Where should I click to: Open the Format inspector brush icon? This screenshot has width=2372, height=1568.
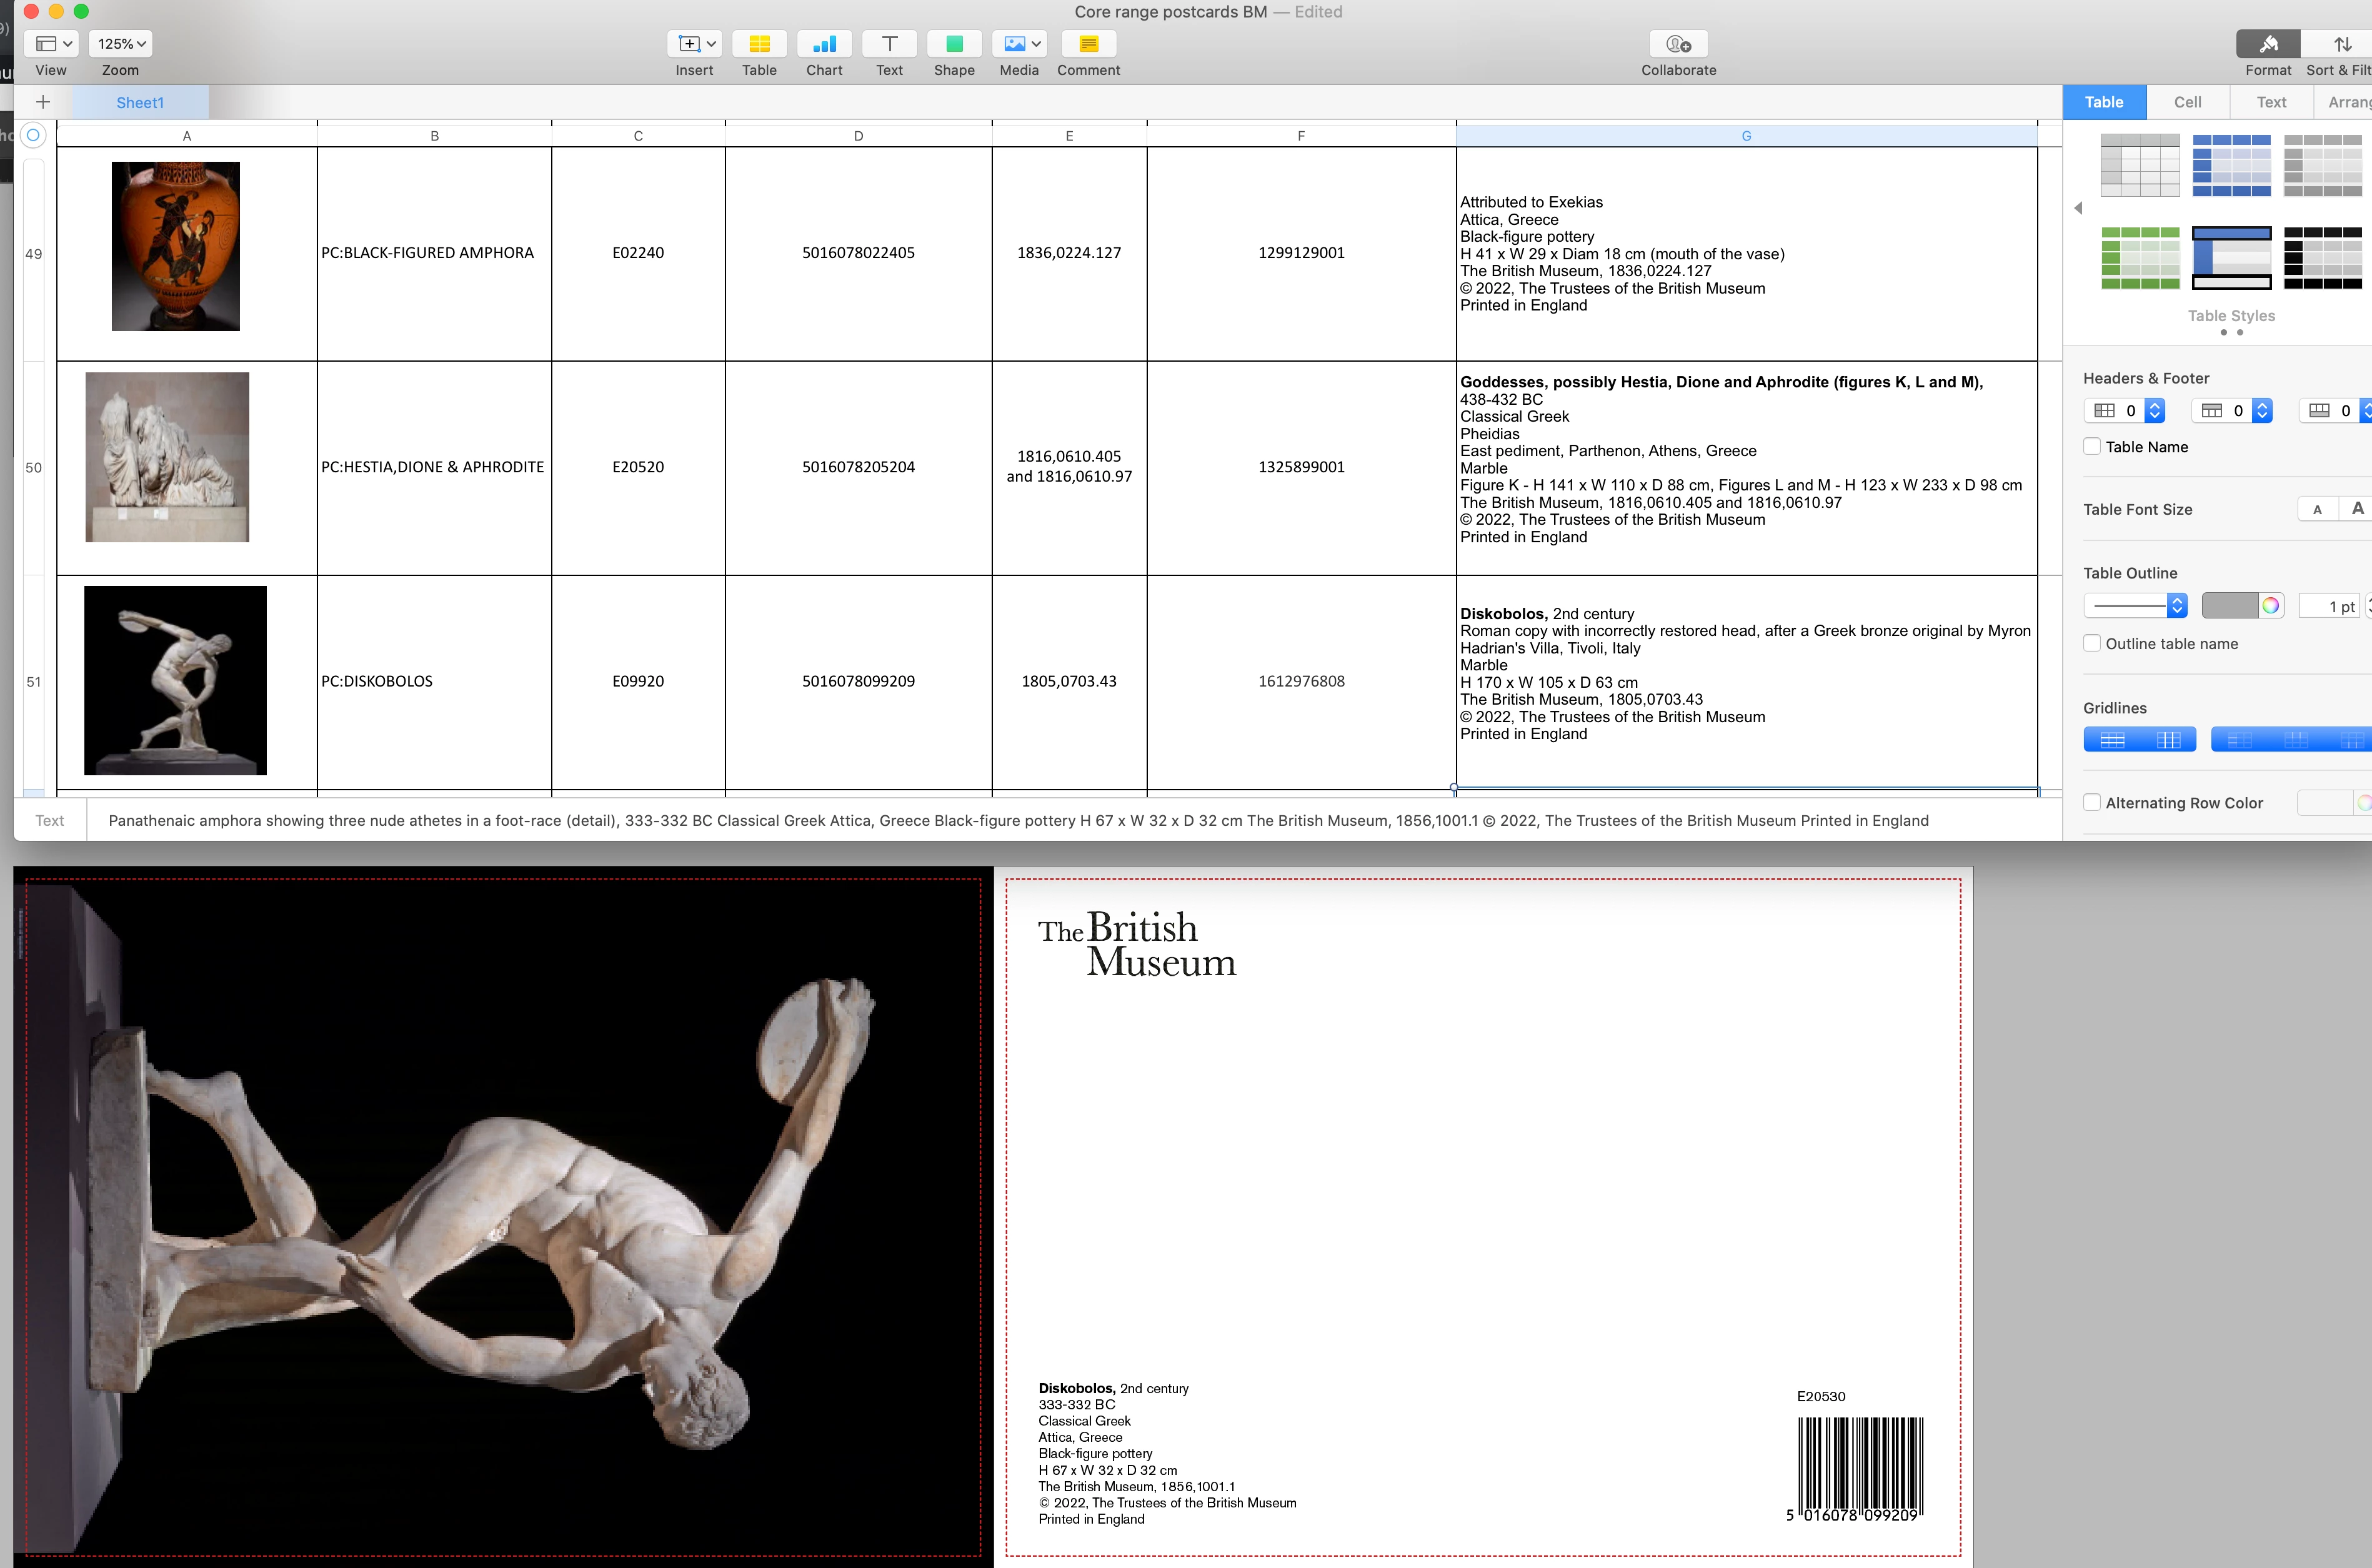click(2268, 44)
